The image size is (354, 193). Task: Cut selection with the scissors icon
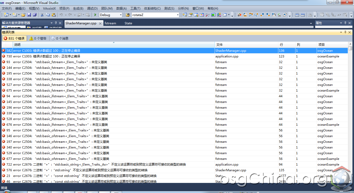click(x=42, y=15)
